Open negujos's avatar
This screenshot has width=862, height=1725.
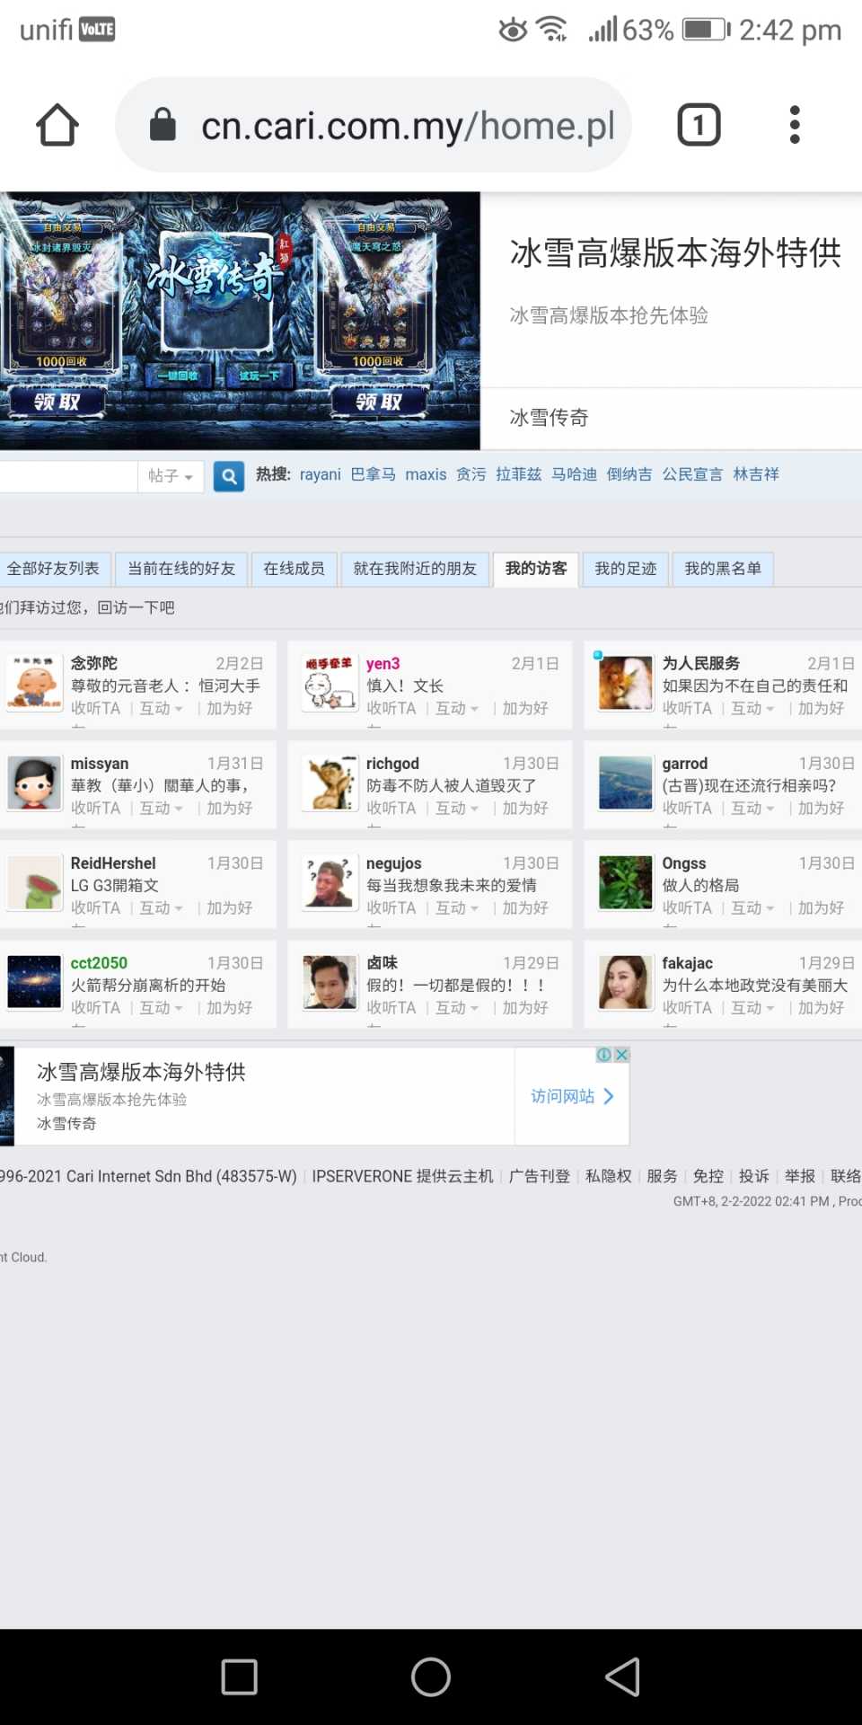click(x=330, y=882)
